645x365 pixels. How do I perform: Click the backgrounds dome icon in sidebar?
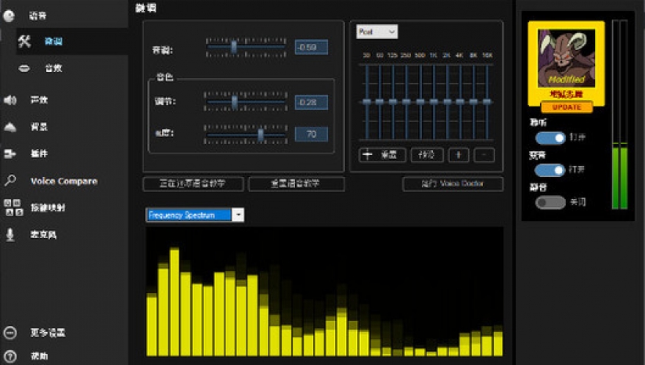[x=10, y=127]
